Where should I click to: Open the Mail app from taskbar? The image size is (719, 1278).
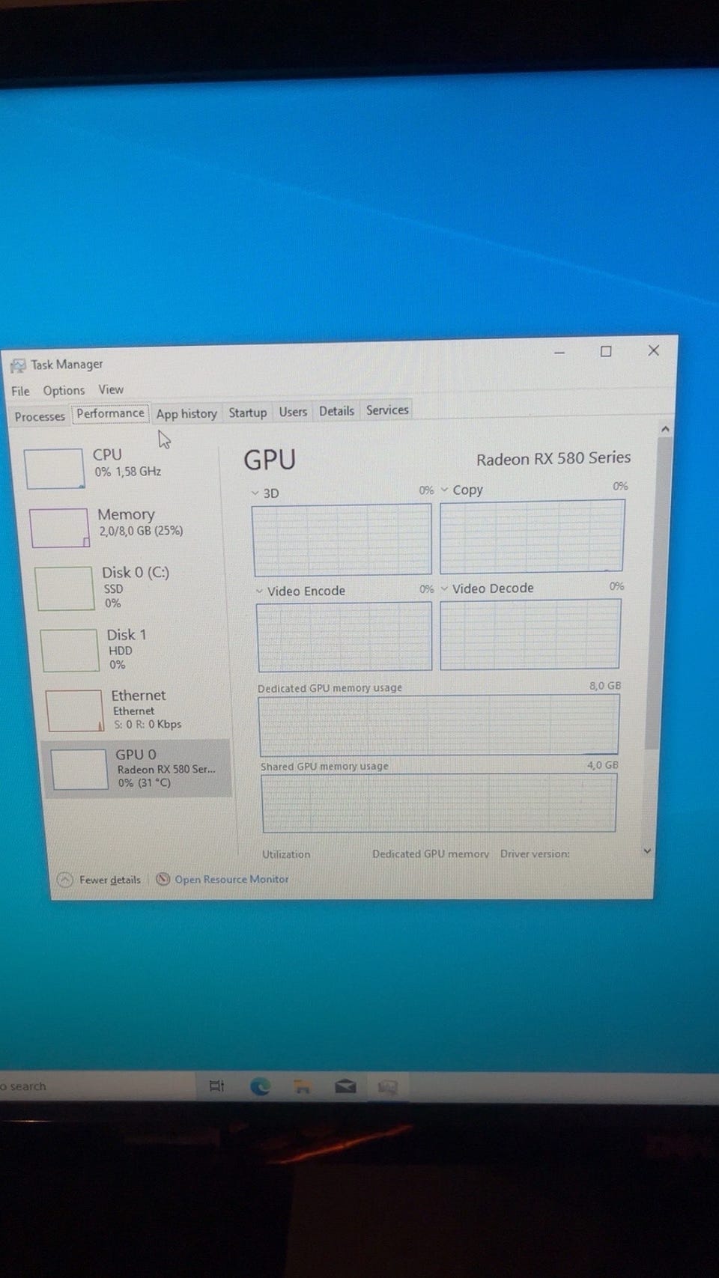[x=345, y=1086]
